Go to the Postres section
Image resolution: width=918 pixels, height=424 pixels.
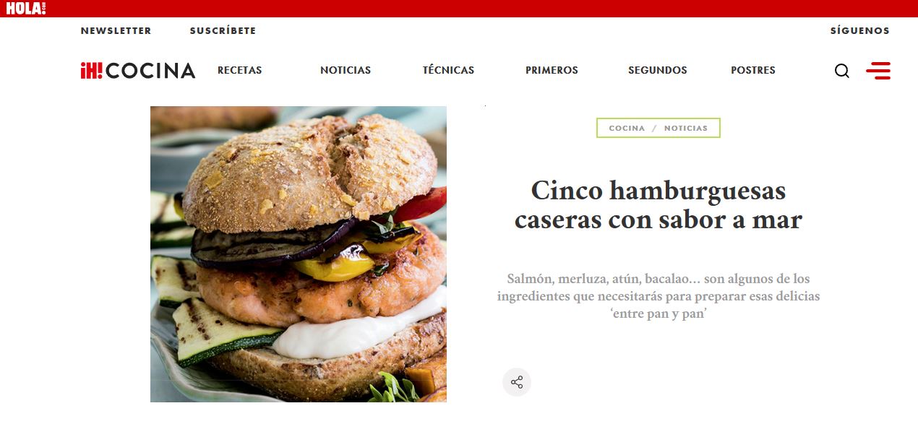point(753,70)
